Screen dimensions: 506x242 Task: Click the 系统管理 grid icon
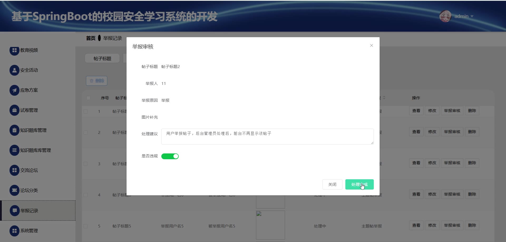click(14, 231)
